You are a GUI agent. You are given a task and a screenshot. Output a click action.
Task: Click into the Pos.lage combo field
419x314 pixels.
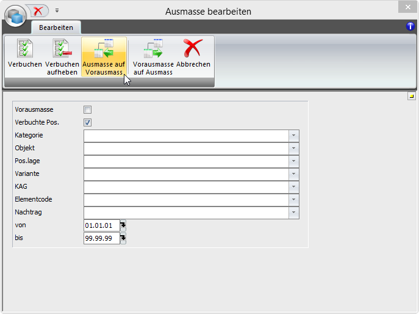click(186, 161)
